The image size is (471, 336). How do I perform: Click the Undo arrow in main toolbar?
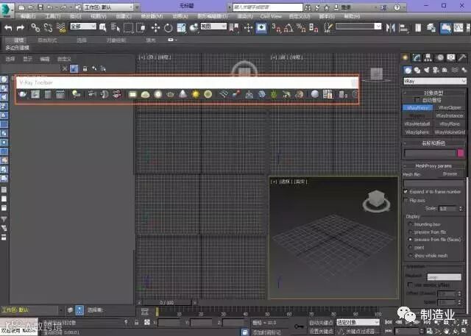tap(8, 28)
